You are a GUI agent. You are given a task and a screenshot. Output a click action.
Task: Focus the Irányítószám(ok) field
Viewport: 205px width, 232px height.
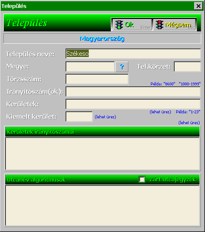[133, 92]
